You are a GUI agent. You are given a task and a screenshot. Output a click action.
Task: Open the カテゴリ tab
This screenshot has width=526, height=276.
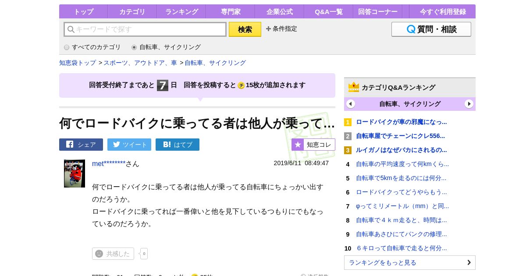tap(132, 11)
